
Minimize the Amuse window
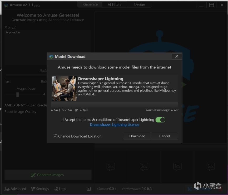(201, 5)
